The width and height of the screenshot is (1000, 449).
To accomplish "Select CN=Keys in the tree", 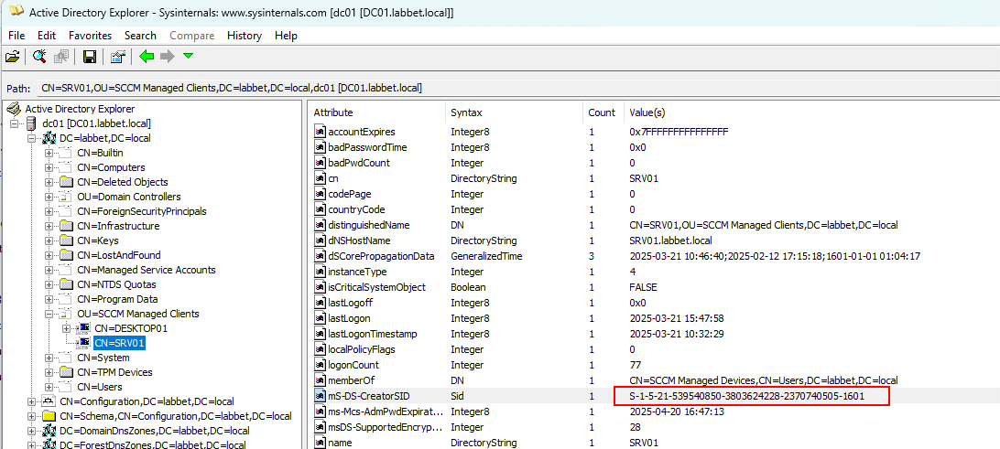I will point(98,241).
